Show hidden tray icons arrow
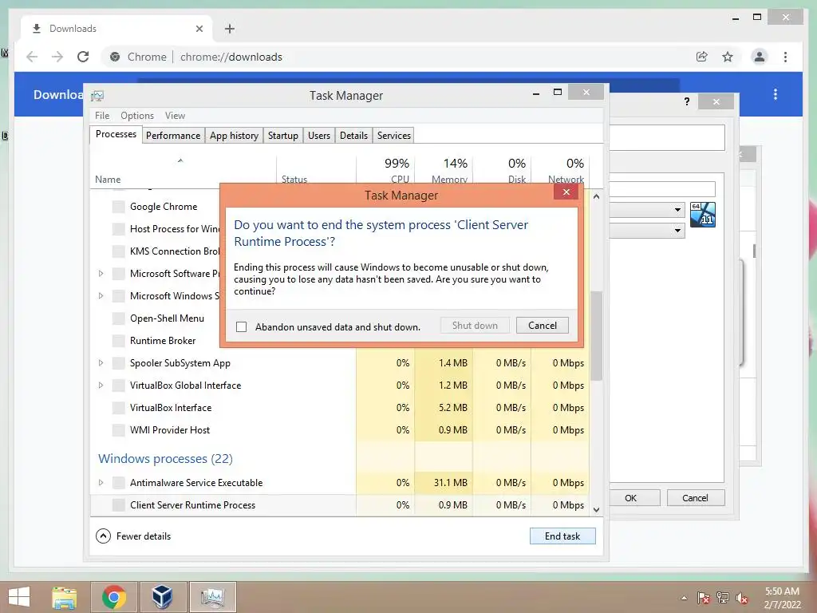Viewport: 817px width, 613px height. [x=684, y=598]
